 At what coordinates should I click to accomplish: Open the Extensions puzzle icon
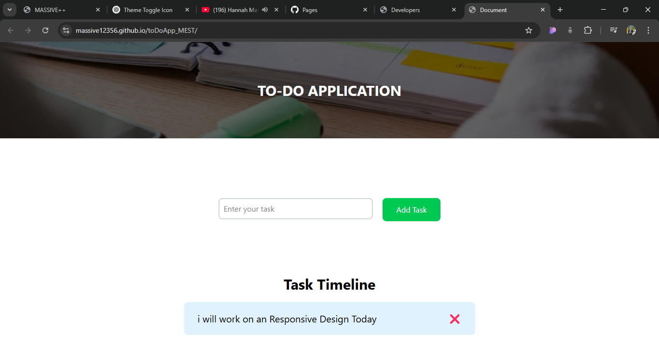[x=588, y=30]
